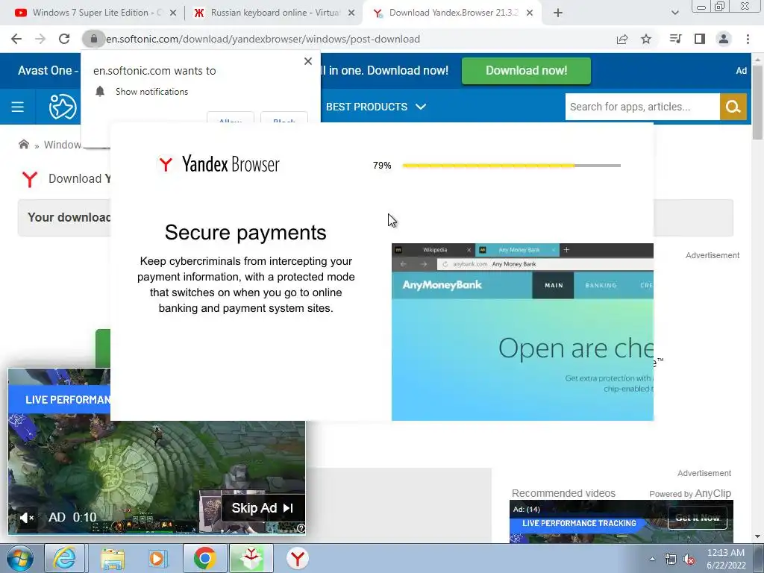Close the Windows 7 Super Lite Edition tab
The image size is (764, 573).
[x=173, y=13]
